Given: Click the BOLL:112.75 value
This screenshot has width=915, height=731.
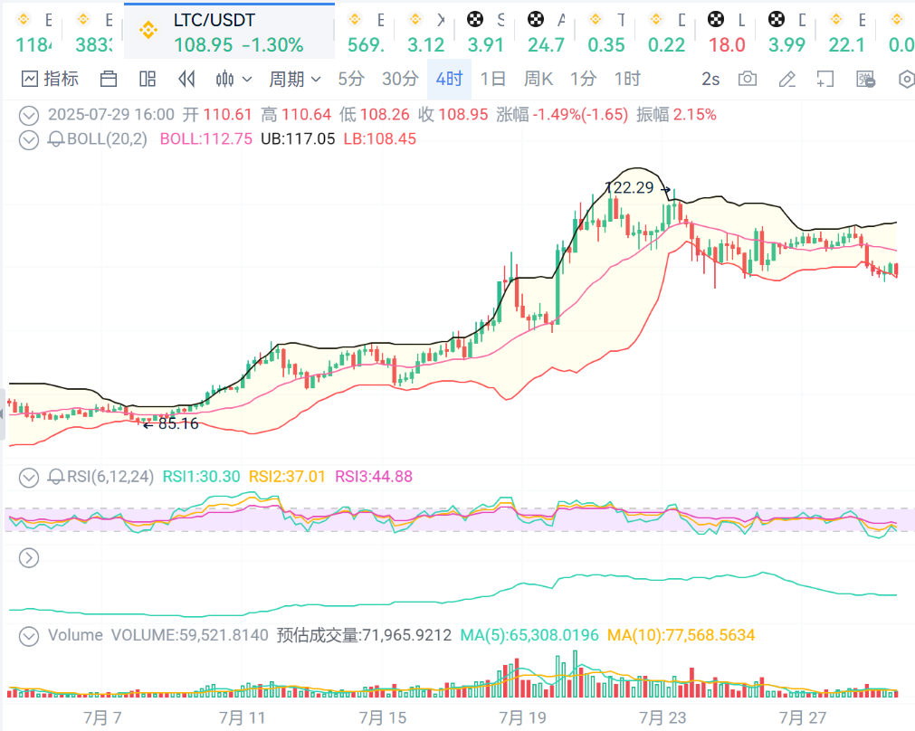Looking at the screenshot, I should coord(206,138).
